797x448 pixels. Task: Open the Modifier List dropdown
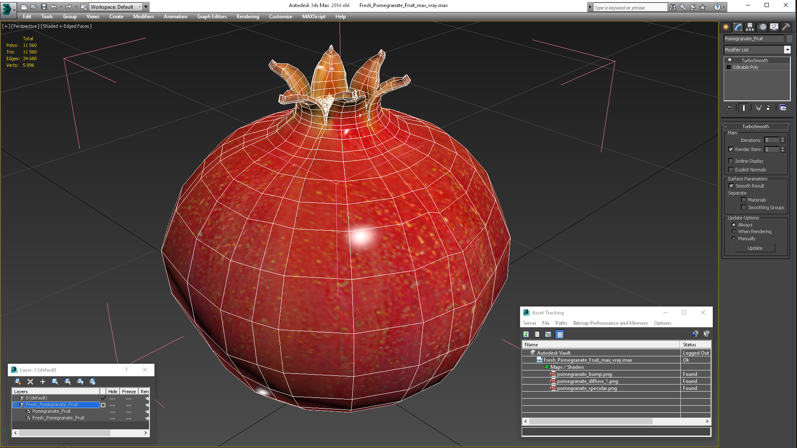tap(787, 50)
